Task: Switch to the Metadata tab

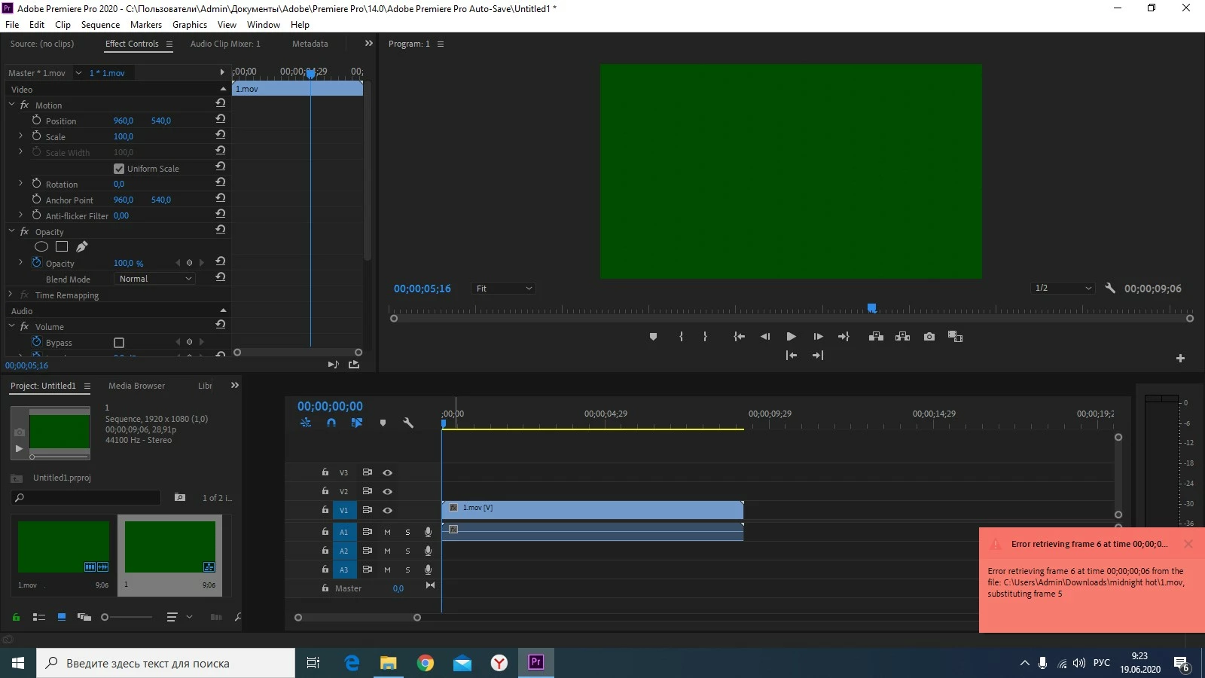Action: [x=310, y=44]
